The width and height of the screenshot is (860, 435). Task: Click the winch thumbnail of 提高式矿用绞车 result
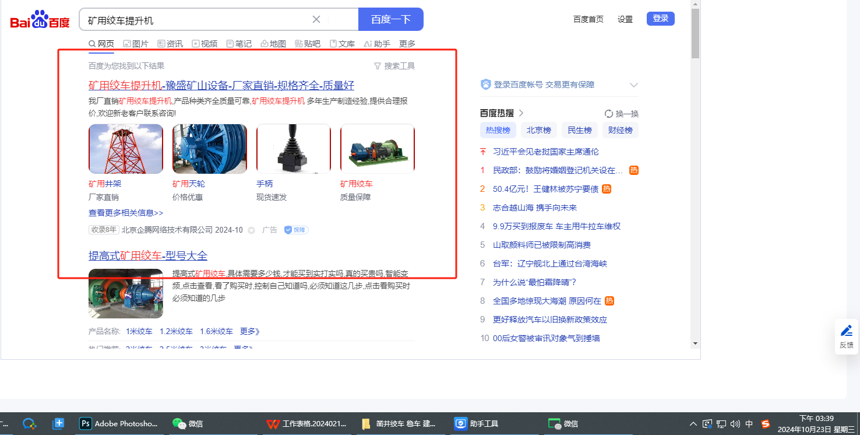point(126,293)
